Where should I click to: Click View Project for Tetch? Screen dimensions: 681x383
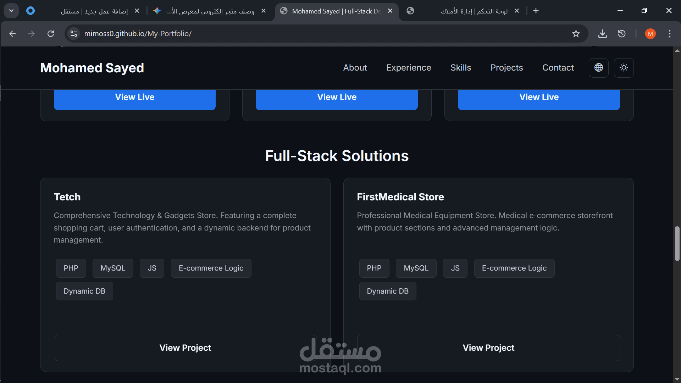(x=185, y=348)
